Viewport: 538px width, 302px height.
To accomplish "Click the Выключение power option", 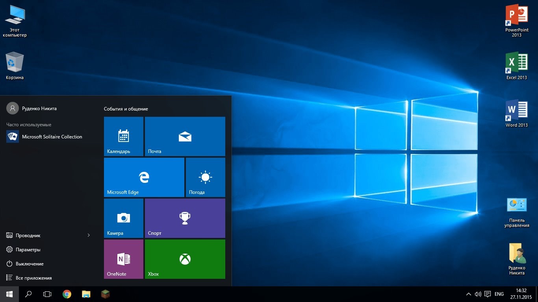I will (30, 263).
